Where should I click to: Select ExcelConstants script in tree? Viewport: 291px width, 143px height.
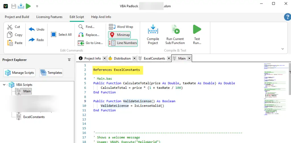coord(34,117)
